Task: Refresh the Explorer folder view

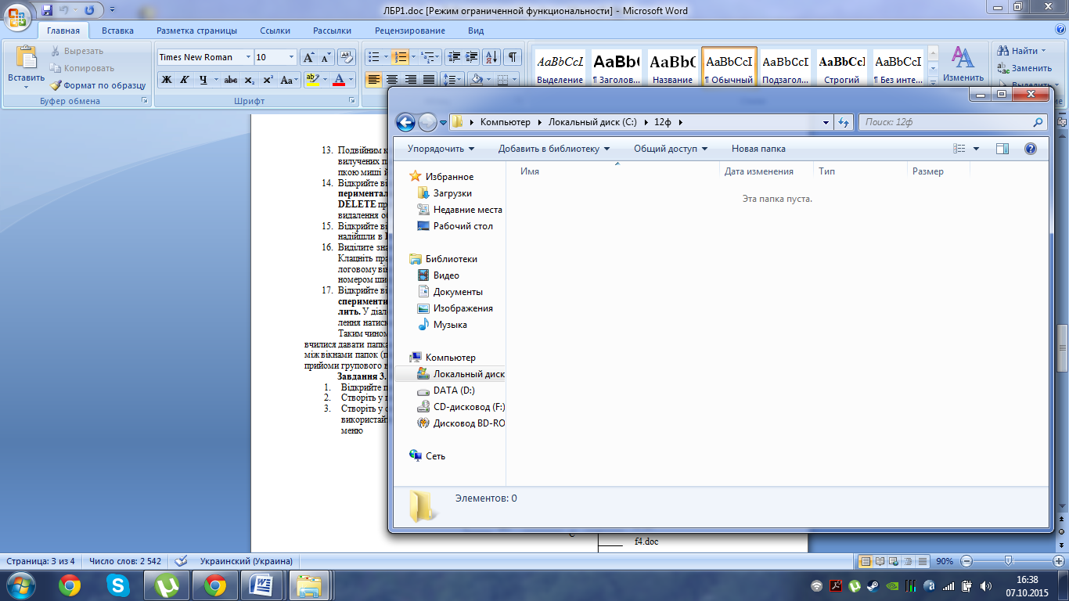Action: [844, 122]
